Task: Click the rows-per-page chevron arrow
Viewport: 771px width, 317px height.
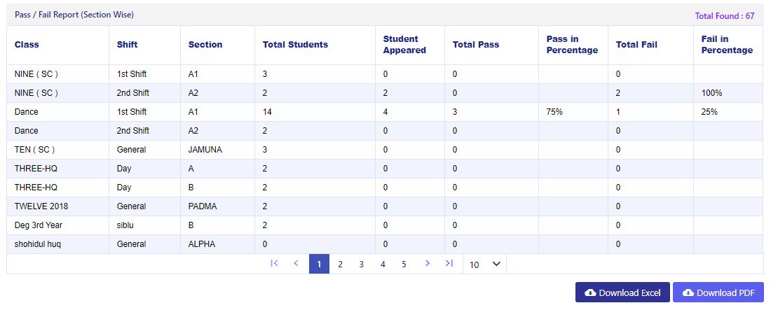Action: tap(497, 264)
